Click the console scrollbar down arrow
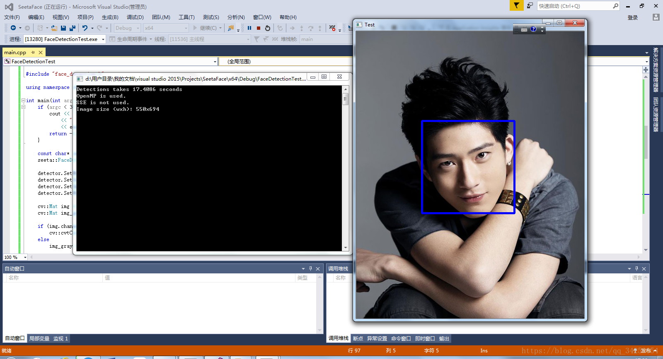The width and height of the screenshot is (663, 359). [x=346, y=248]
